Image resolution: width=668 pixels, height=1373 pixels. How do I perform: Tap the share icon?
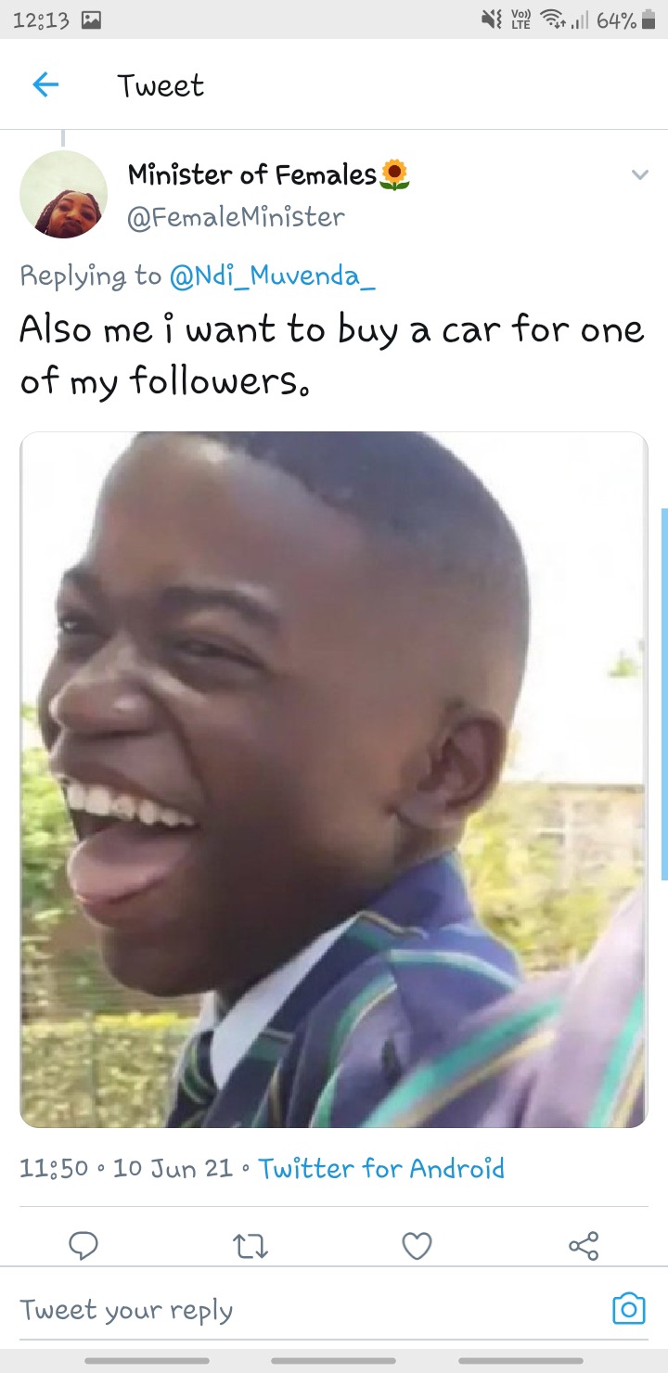coord(584,1246)
